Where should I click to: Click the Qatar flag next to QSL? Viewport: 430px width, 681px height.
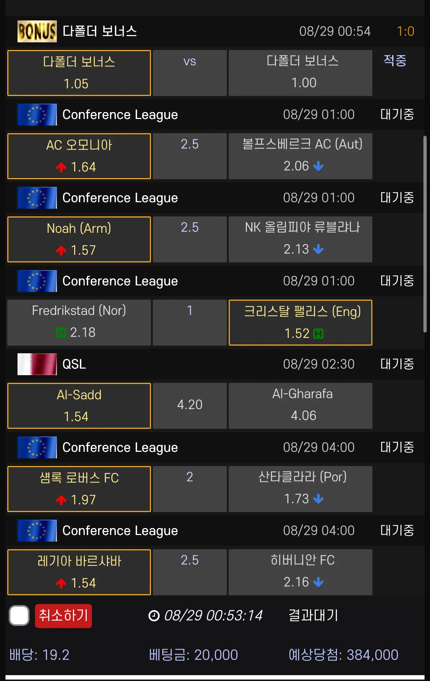[37, 364]
